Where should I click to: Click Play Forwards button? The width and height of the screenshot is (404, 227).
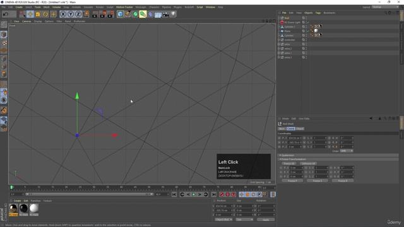tap(194, 195)
